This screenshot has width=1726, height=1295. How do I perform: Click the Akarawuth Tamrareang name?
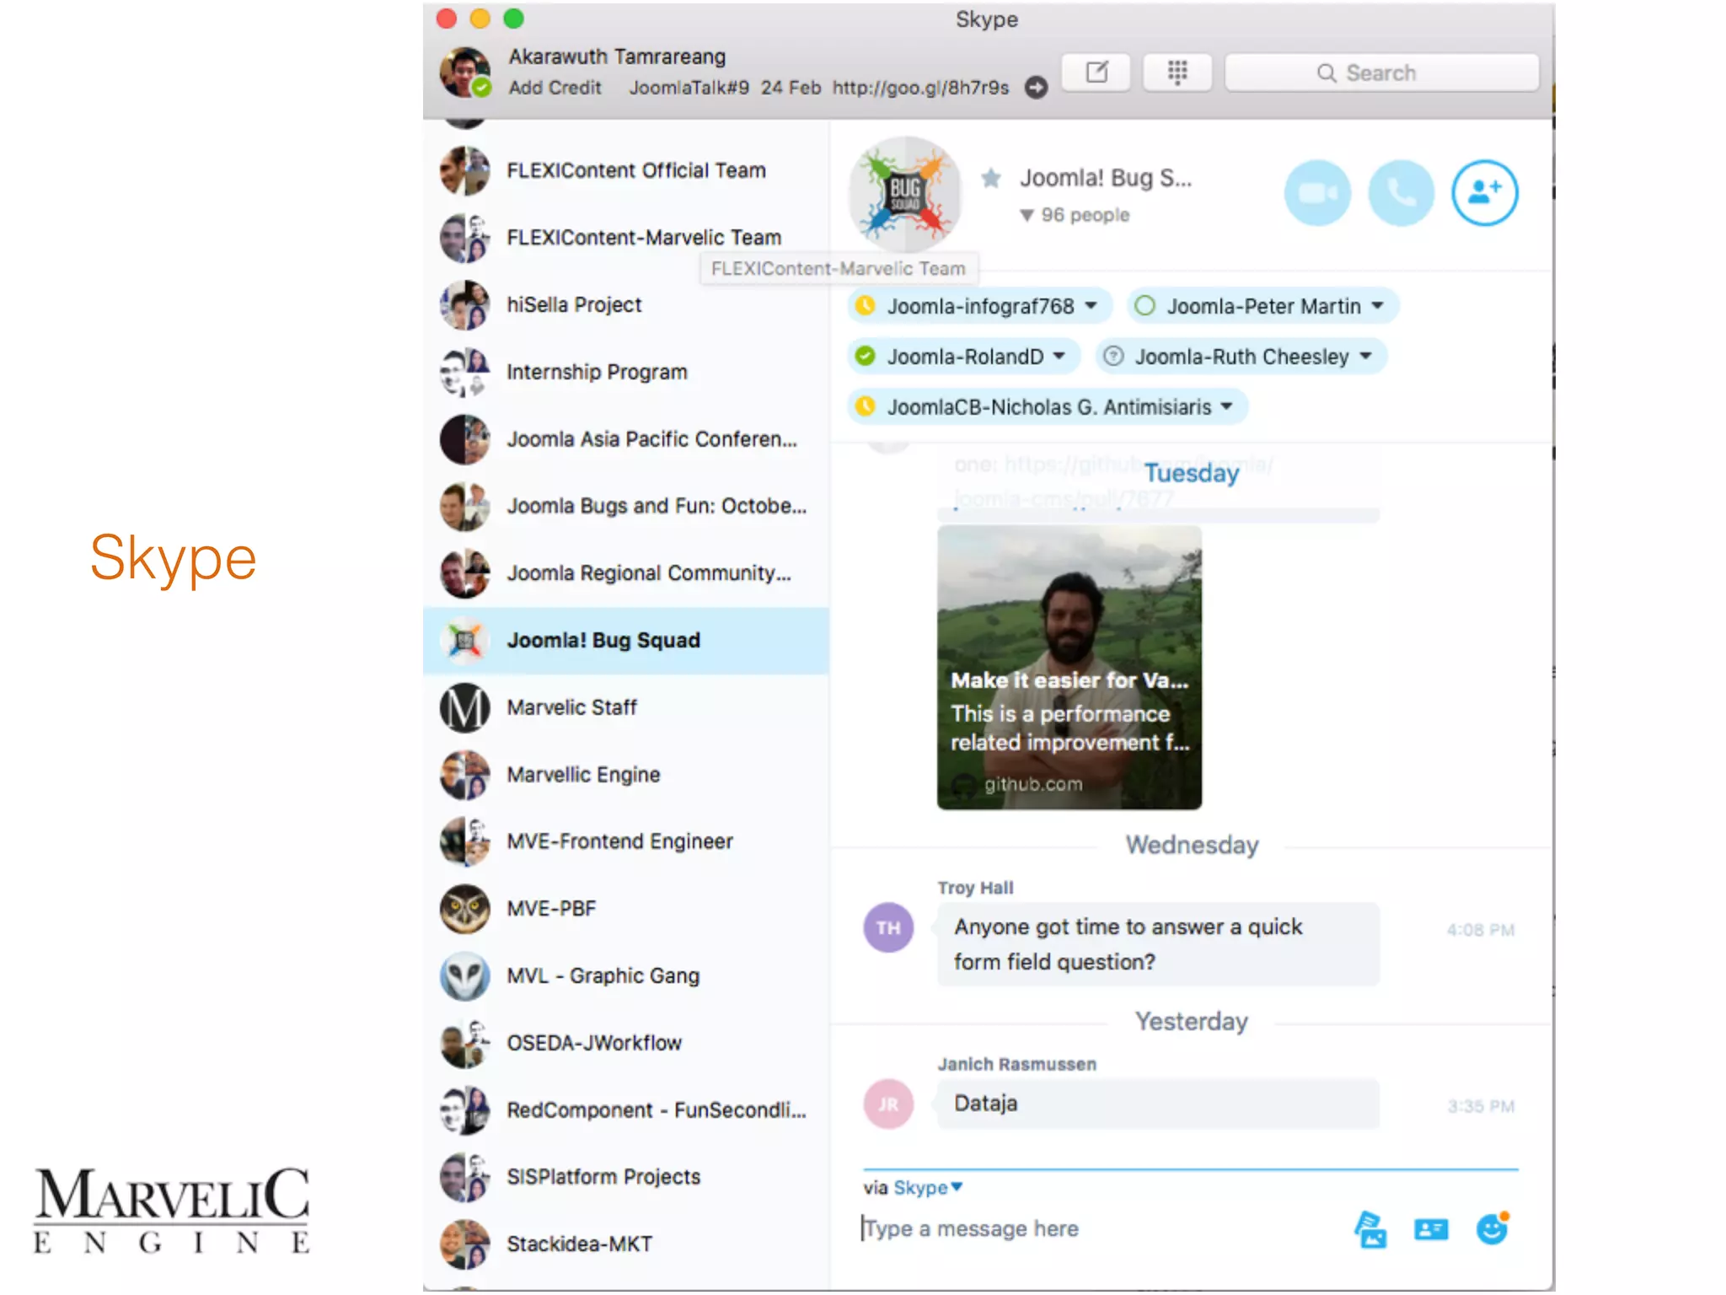(617, 56)
